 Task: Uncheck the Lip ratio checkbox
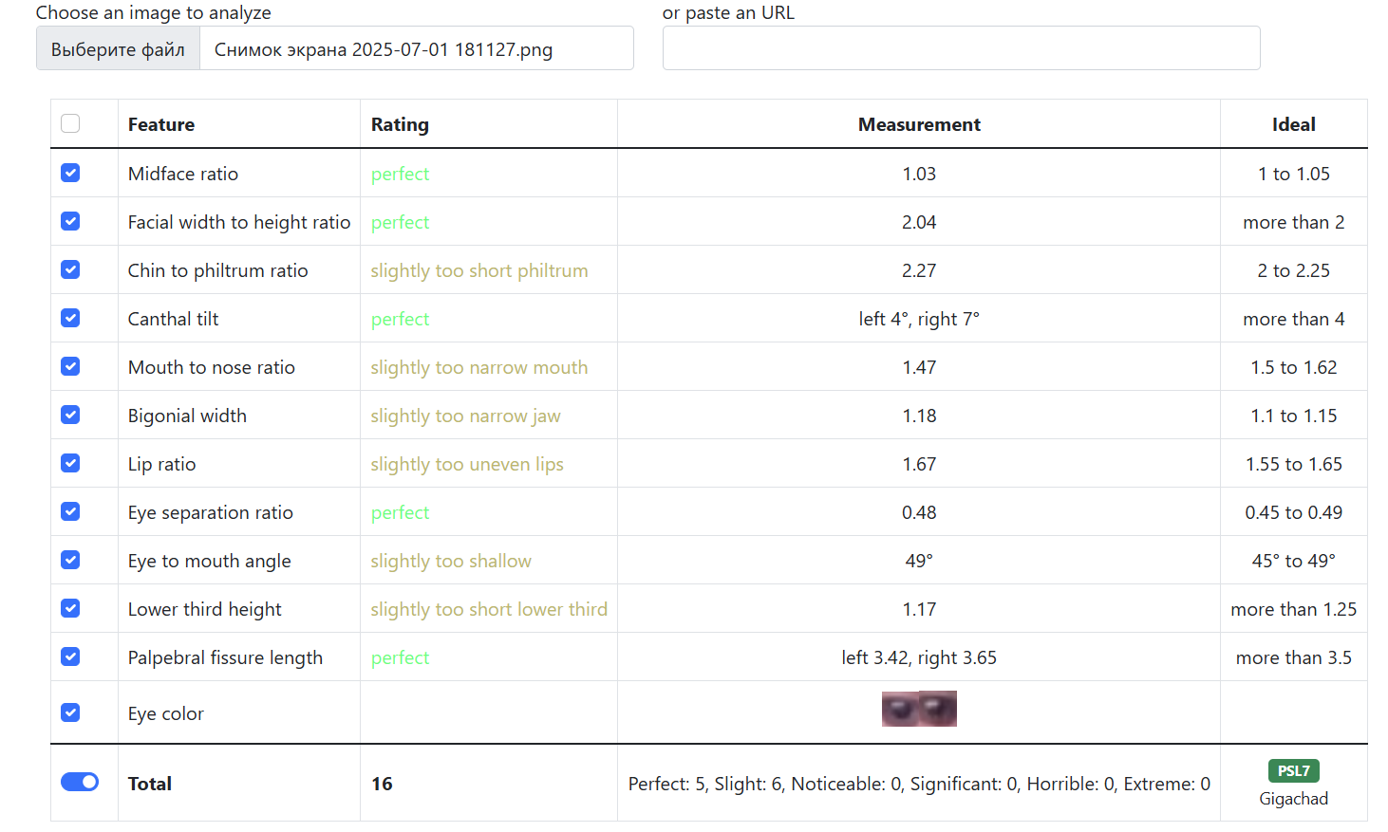[70, 463]
